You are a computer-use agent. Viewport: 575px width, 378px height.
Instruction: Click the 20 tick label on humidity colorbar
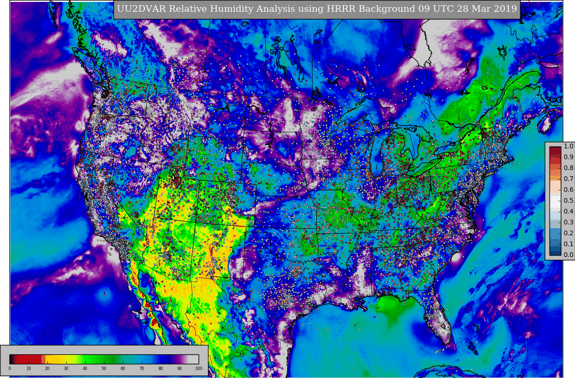[x=47, y=369]
